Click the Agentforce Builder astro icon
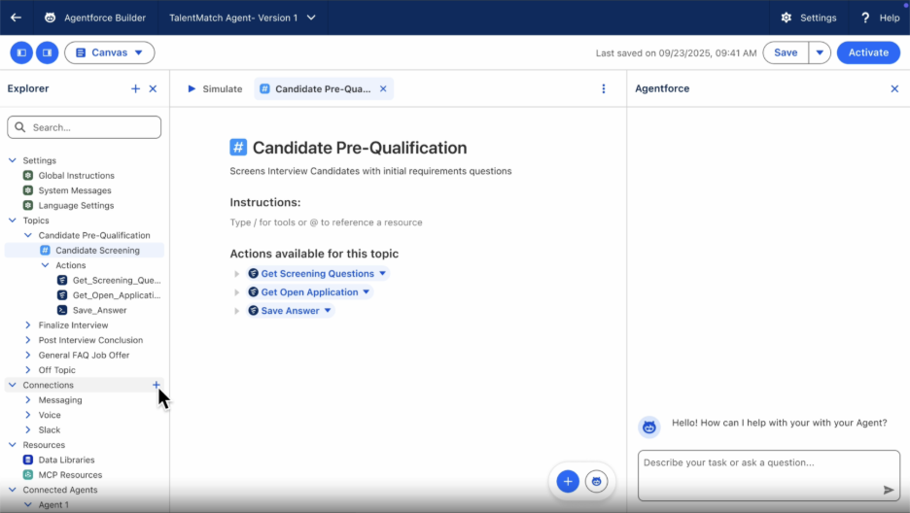 [50, 17]
